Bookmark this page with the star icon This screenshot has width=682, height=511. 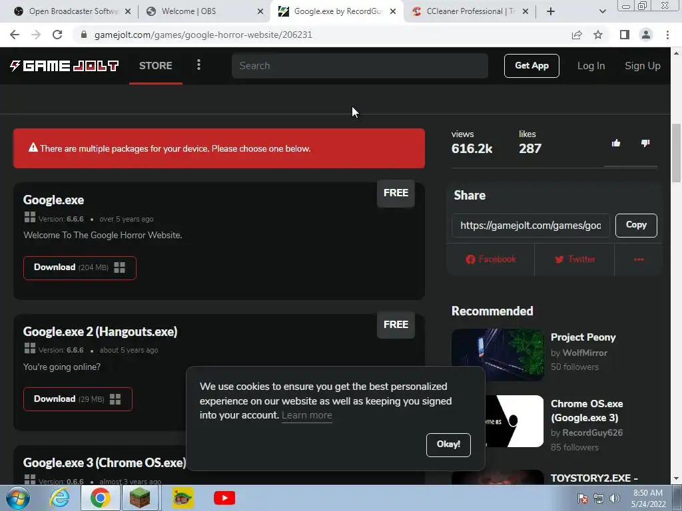click(x=598, y=35)
